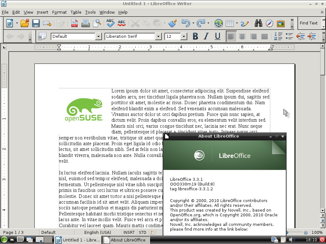Open the Format menu
The width and height of the screenshot is (326, 244).
coord(59,12)
